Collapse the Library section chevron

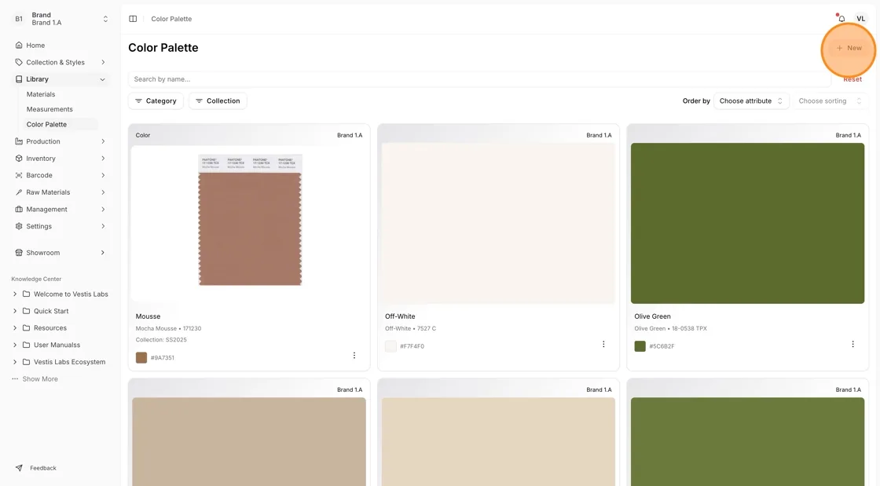103,79
